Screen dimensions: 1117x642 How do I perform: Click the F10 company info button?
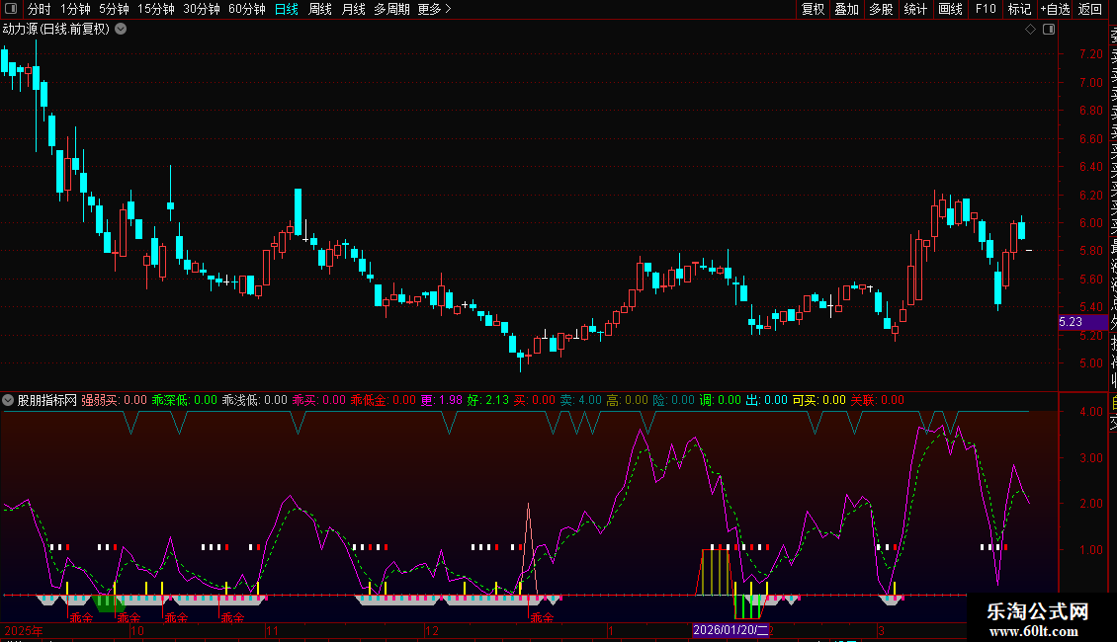tap(986, 9)
